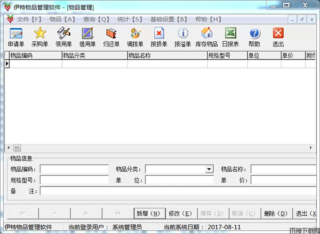Click the 单位 column header
The height and width of the screenshot is (234, 320).
point(264,55)
